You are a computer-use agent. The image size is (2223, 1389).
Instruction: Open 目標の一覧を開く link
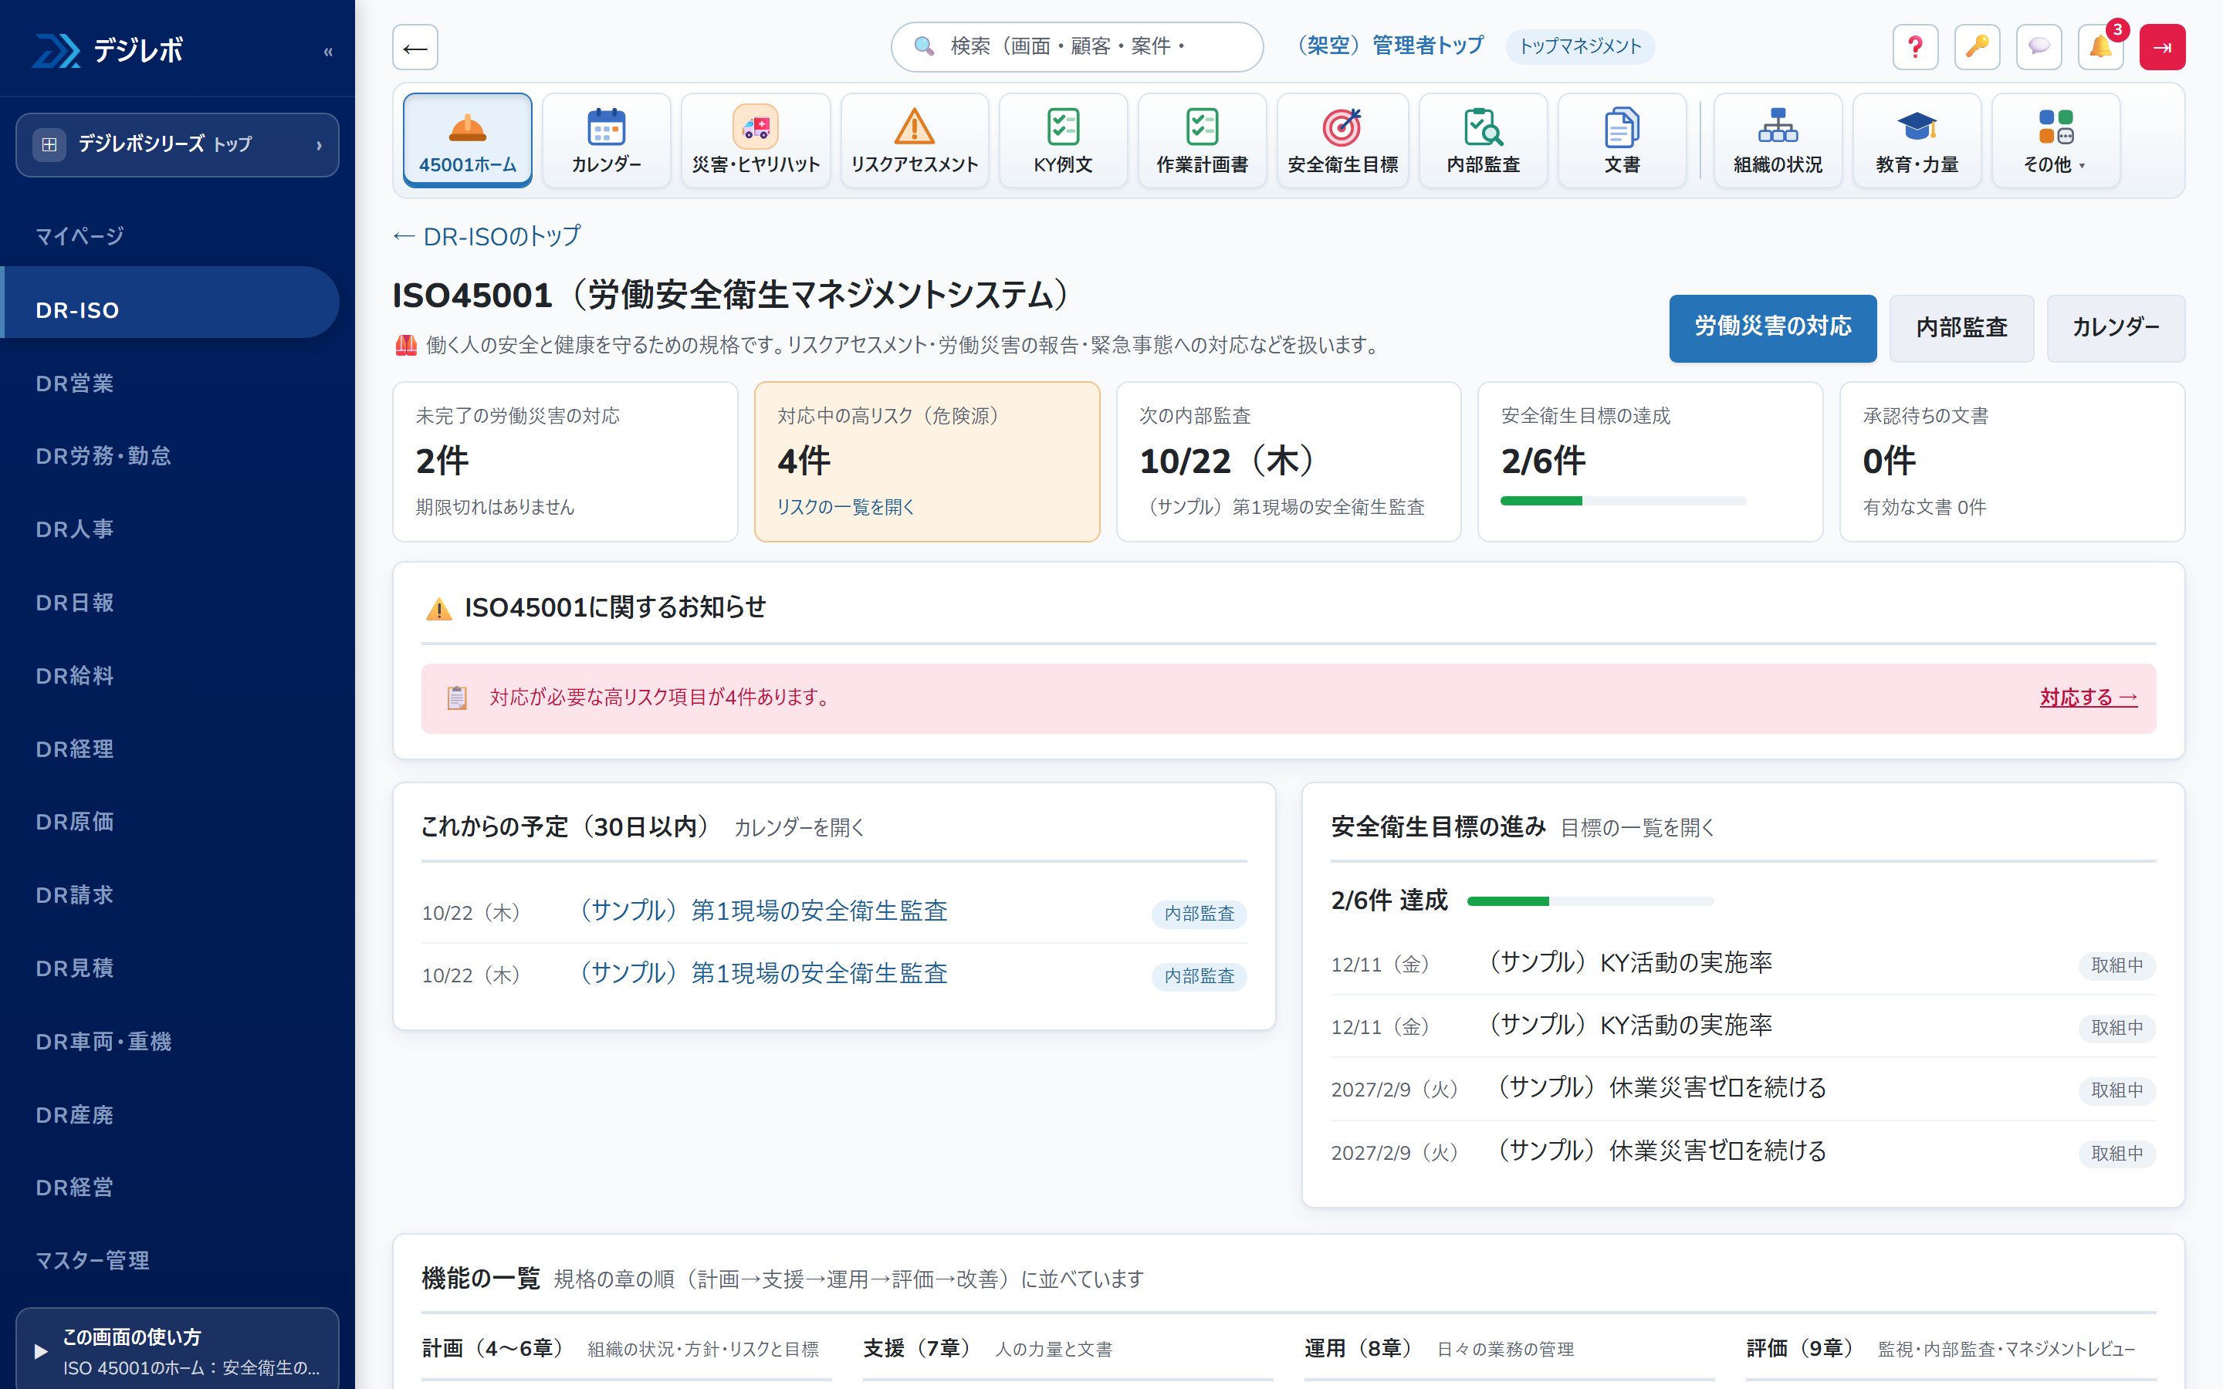1637,828
